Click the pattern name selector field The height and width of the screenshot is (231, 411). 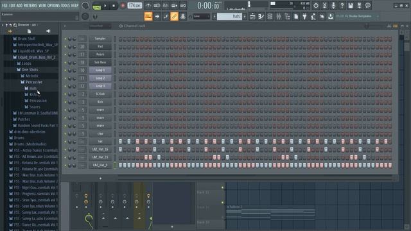[229, 17]
